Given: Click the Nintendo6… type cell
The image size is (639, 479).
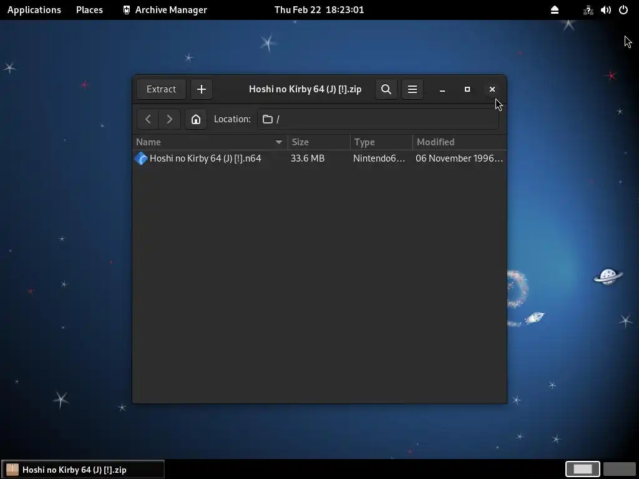Looking at the screenshot, I should tap(379, 158).
